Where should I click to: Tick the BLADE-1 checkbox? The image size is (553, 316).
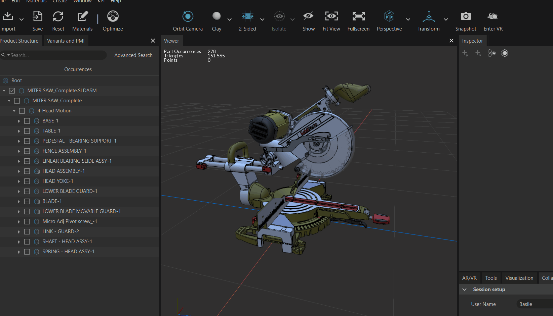tap(27, 201)
